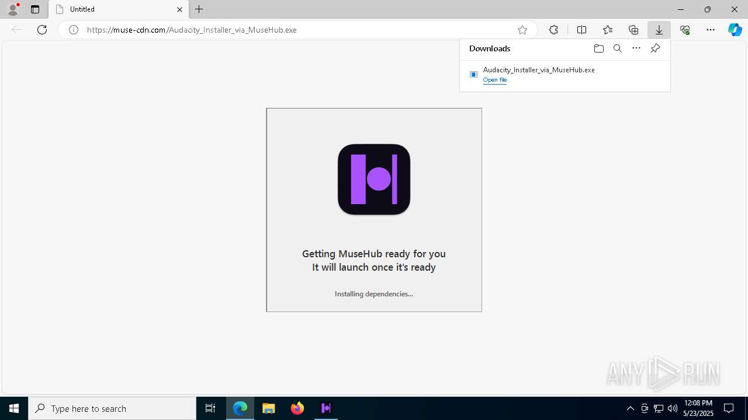This screenshot has width=748, height=420.
Task: Open Browser essentials heart icon
Action: click(685, 30)
